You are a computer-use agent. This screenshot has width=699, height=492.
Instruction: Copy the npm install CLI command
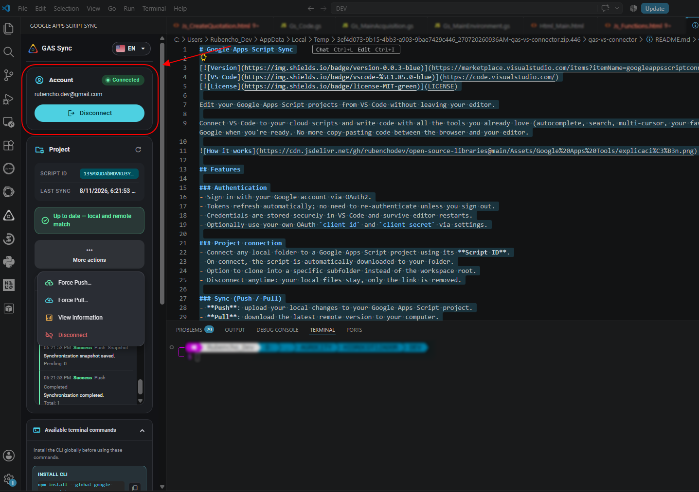(x=135, y=487)
